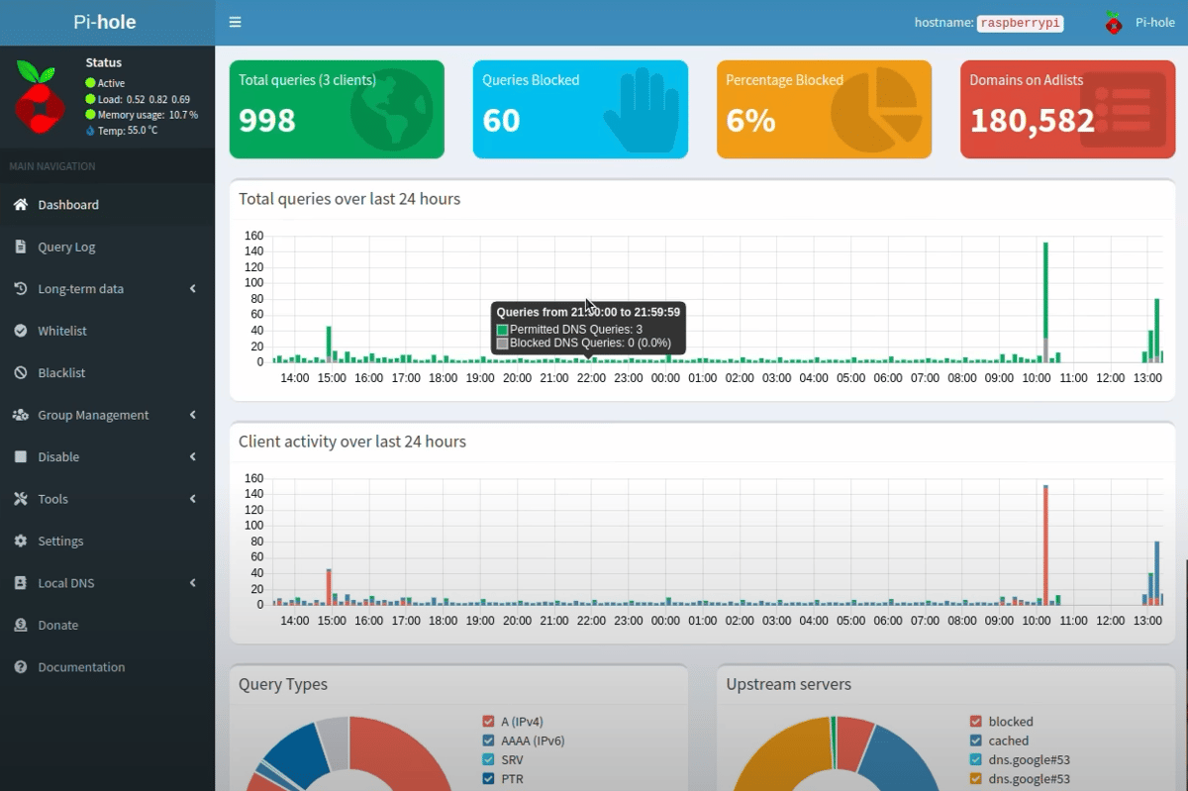Open the Total queries (3 clients) card
The height and width of the screenshot is (791, 1188).
[x=337, y=109]
